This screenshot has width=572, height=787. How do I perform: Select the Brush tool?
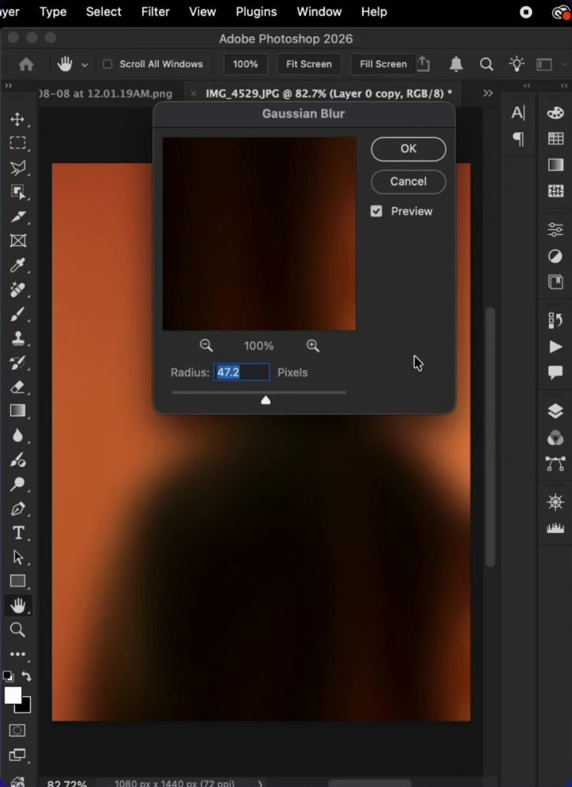[18, 313]
